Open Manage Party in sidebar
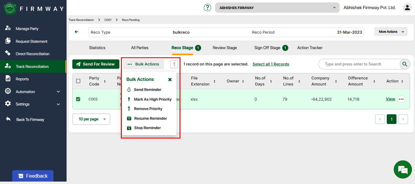415x184 pixels. click(27, 29)
